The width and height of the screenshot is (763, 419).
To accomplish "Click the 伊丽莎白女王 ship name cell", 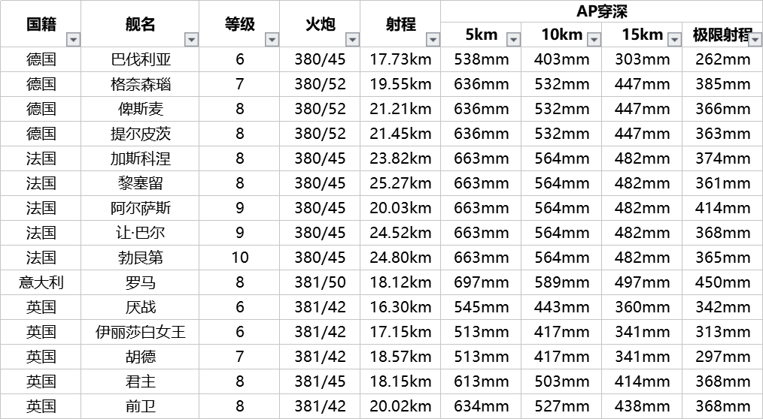I will tap(141, 332).
